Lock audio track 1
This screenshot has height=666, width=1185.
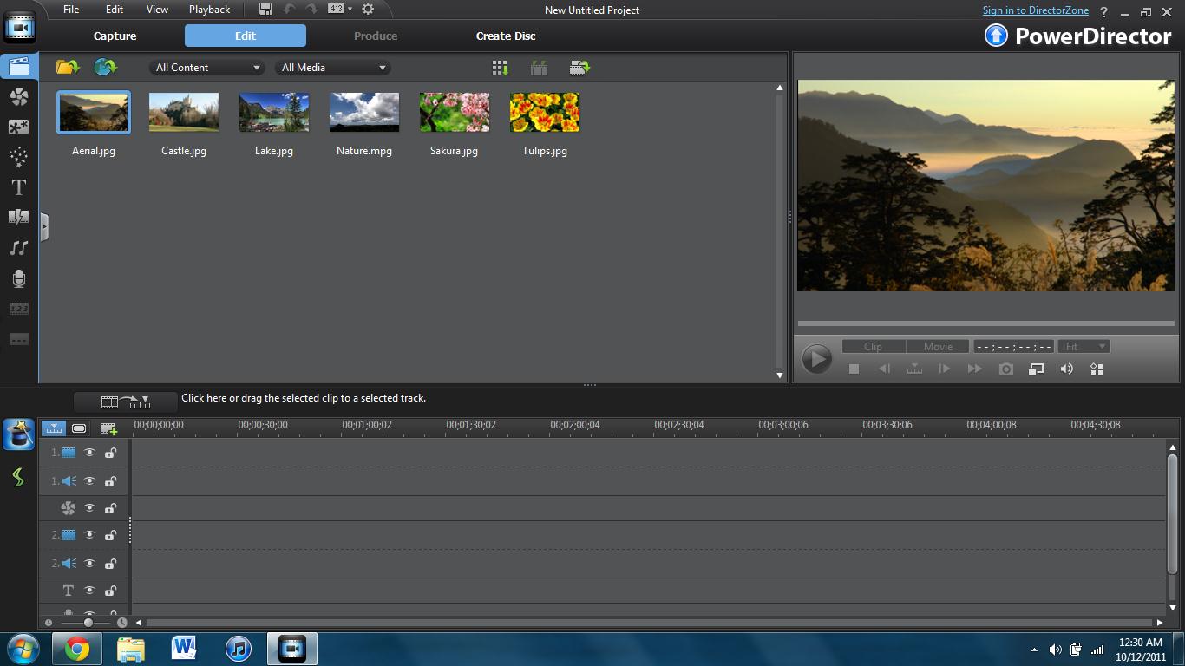point(110,481)
